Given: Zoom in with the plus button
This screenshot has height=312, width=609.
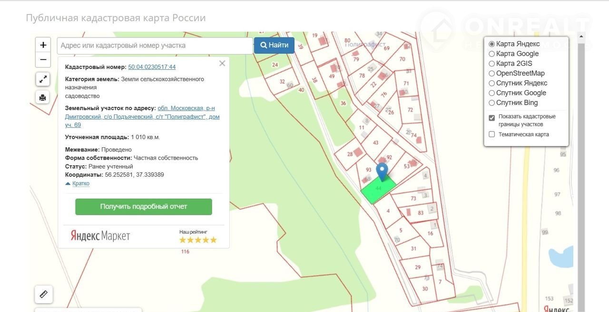Looking at the screenshot, I should 43,45.
